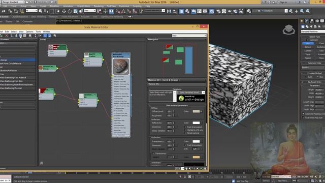Screen dimensions: 325x183
Task: Open the Create panel tab icon
Action: tap(302, 21)
